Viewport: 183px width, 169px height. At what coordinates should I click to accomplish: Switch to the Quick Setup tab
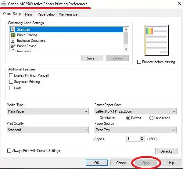click(12, 14)
